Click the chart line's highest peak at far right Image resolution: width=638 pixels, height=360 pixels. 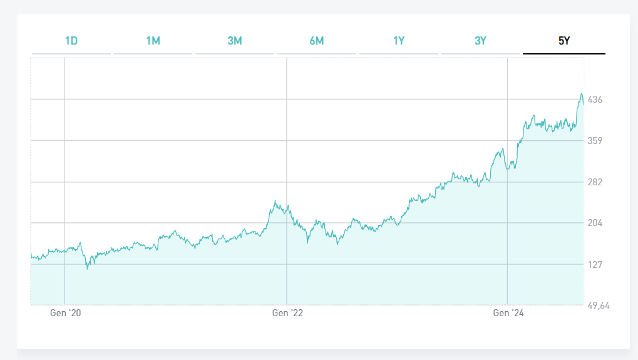point(581,94)
